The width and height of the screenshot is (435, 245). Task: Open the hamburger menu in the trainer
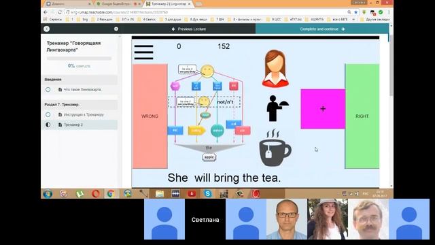pyautogui.click(x=143, y=52)
